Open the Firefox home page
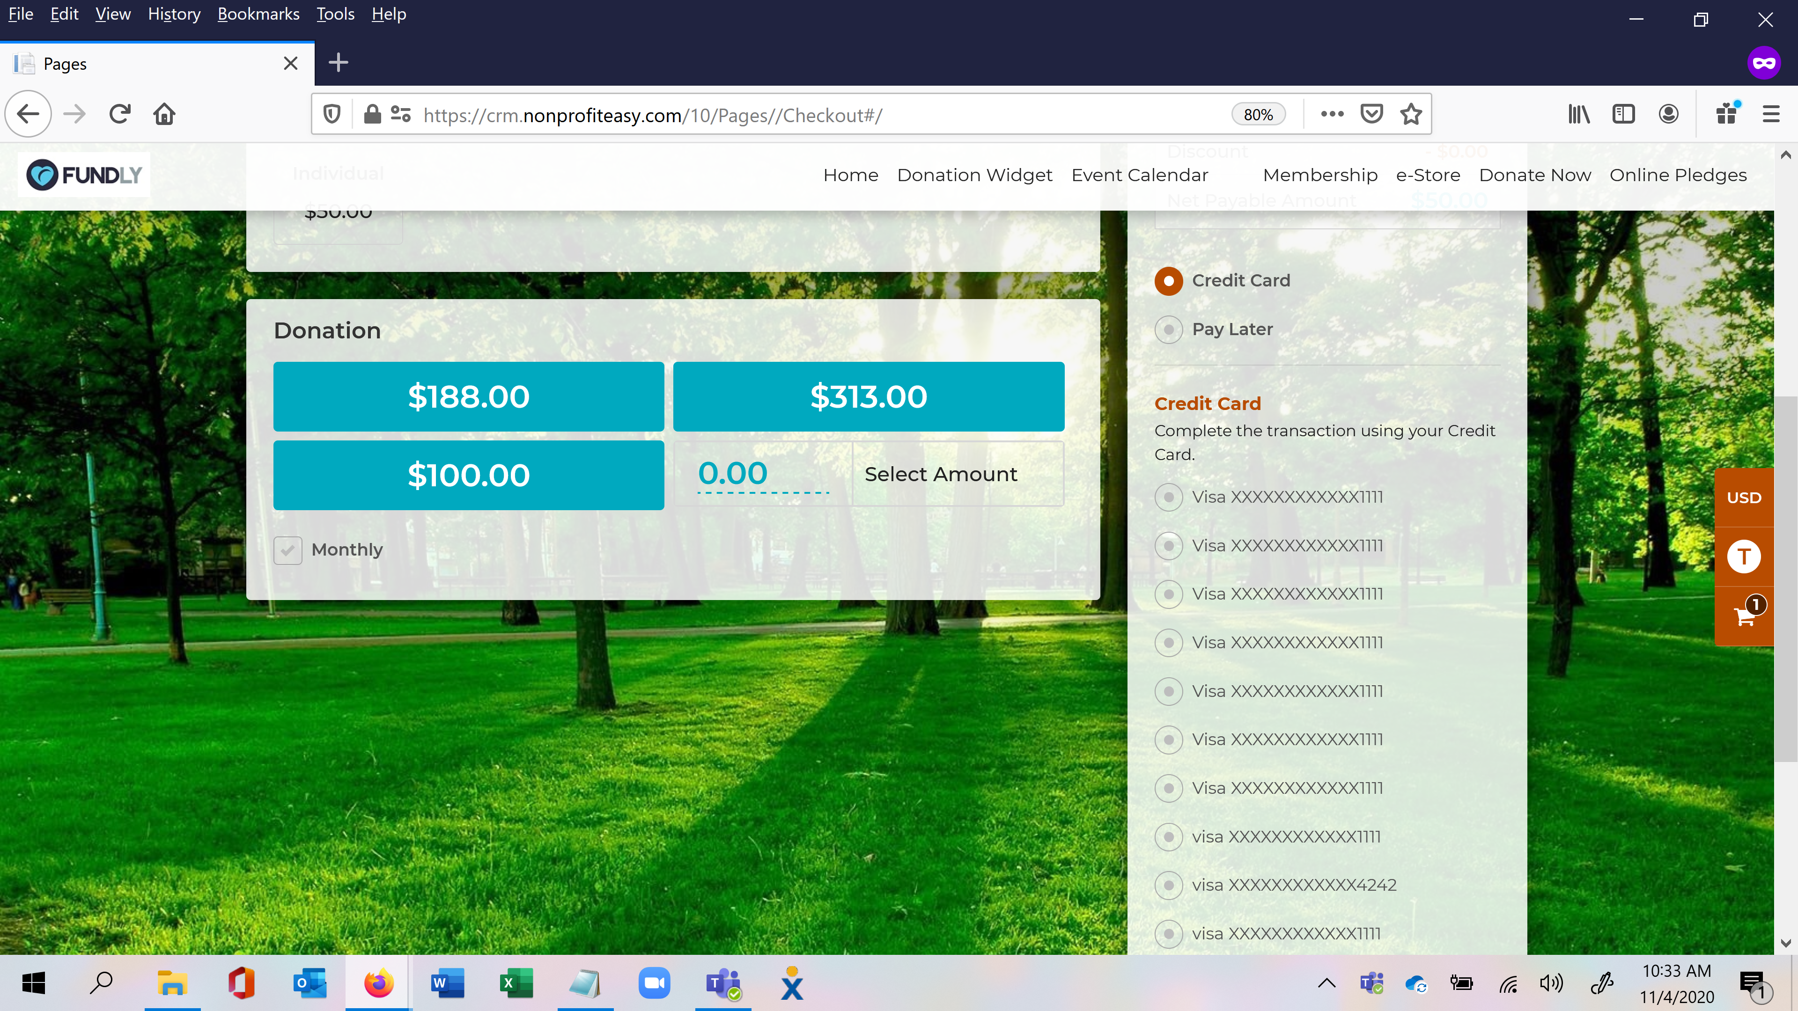This screenshot has width=1798, height=1011. click(165, 114)
